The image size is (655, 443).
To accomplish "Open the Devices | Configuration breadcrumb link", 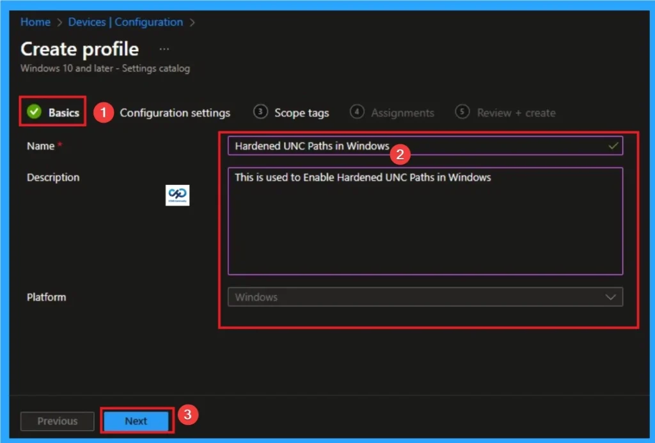I will tap(125, 22).
